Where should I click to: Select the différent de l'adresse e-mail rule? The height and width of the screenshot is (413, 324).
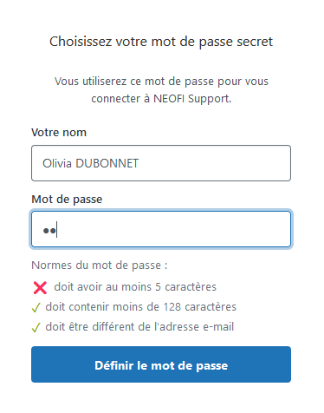pyautogui.click(x=139, y=327)
